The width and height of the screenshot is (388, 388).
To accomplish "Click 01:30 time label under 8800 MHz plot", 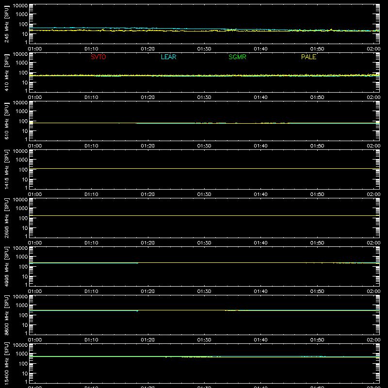I will coord(204,340).
